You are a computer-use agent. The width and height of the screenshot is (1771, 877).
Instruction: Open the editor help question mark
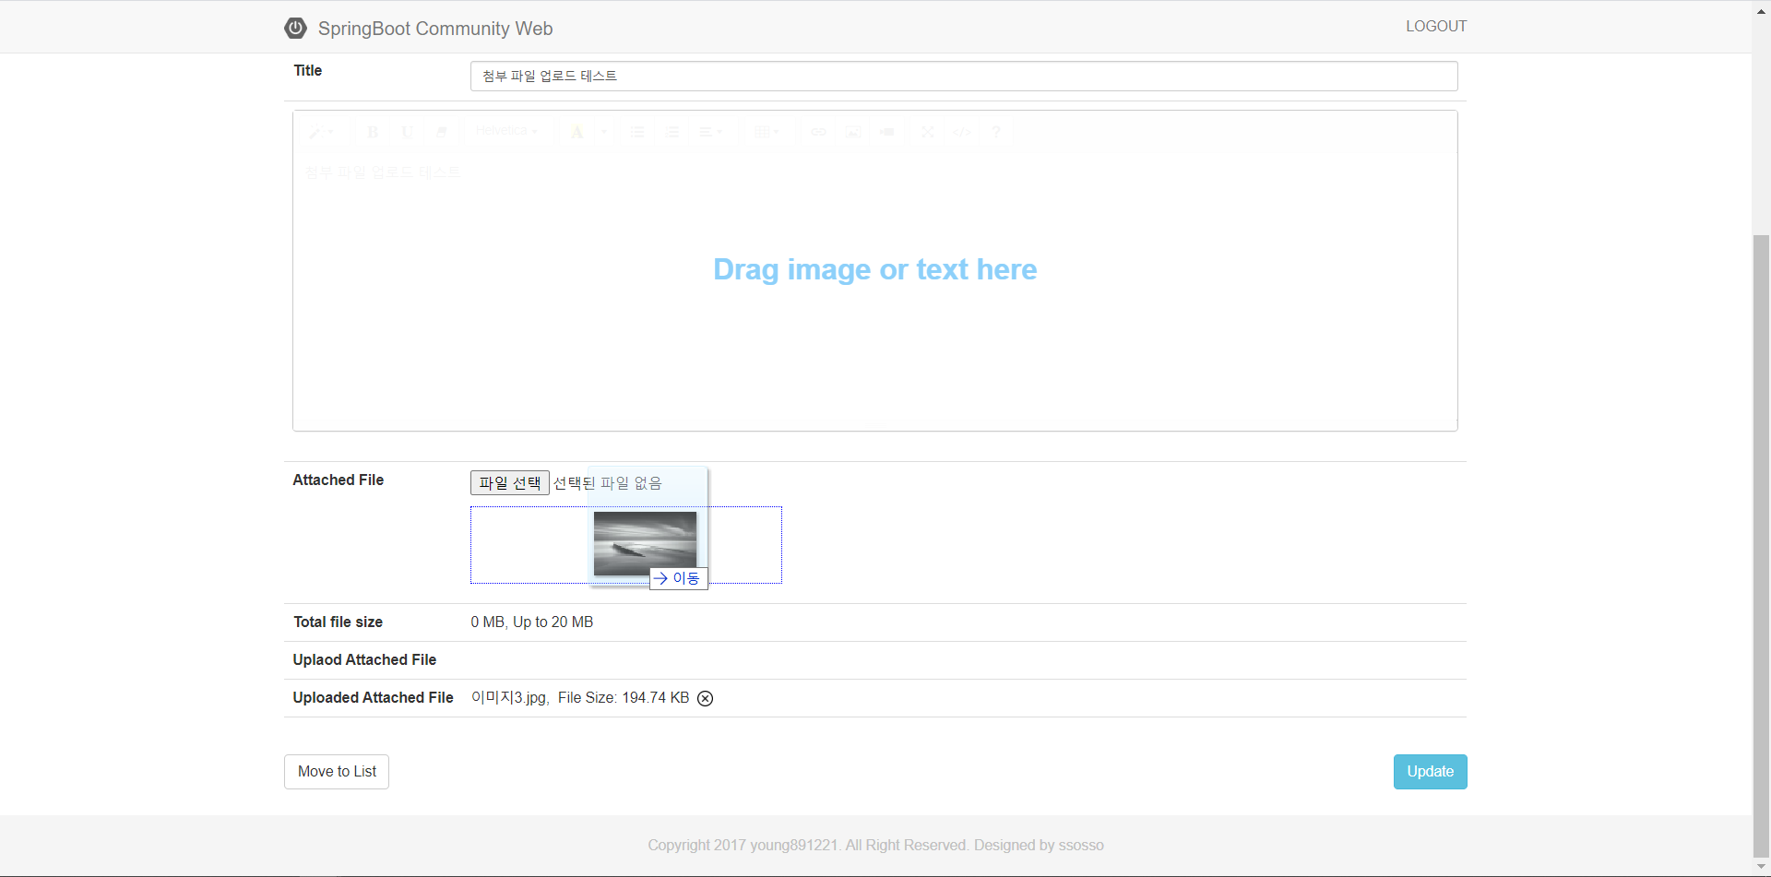coord(996,132)
